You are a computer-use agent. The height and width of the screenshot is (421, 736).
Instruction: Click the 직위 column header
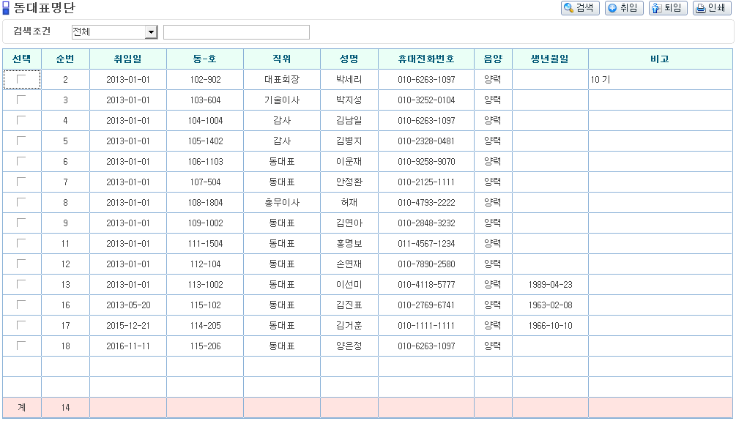tap(282, 59)
